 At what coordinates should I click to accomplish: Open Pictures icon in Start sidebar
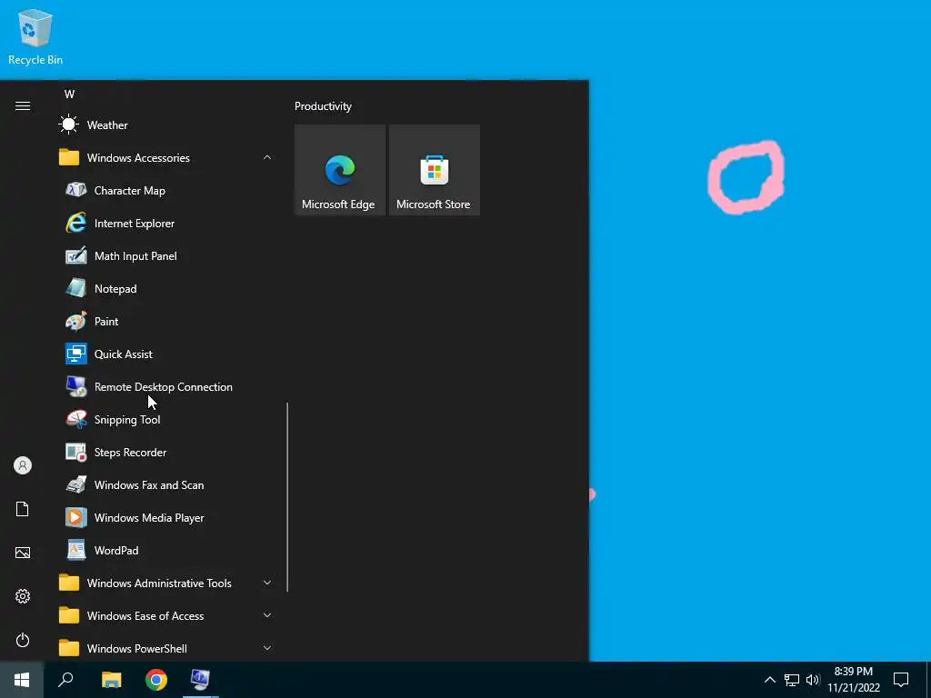tap(23, 553)
